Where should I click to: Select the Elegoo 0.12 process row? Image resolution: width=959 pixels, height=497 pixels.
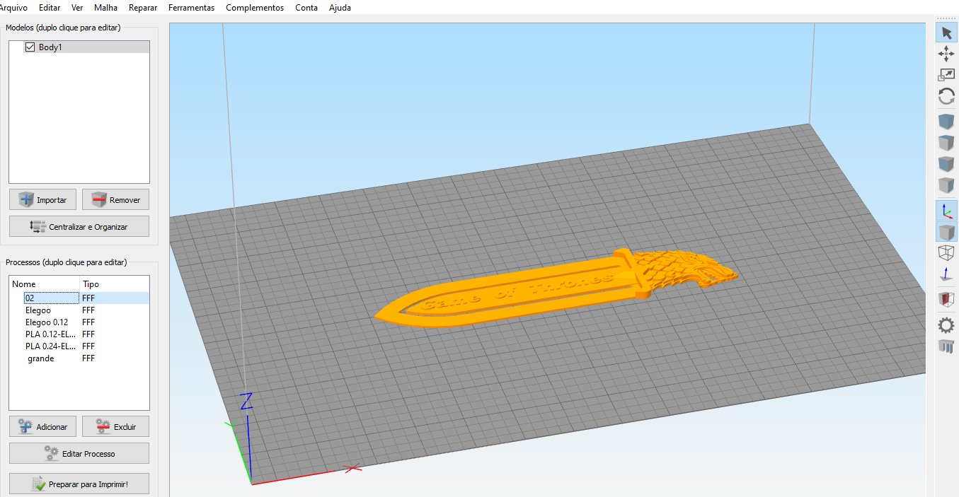pos(79,322)
